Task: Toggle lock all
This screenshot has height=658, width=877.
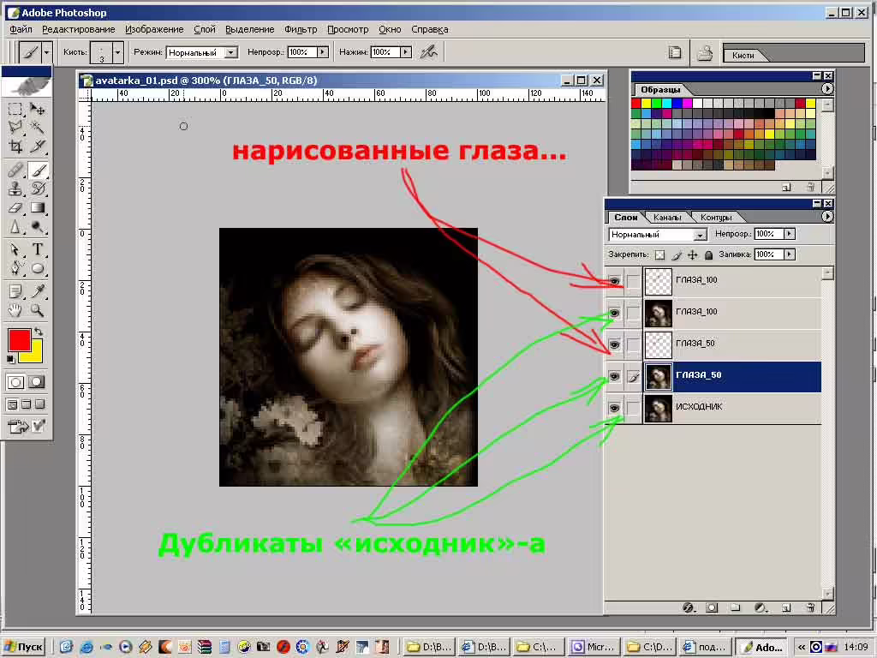Action: tap(708, 255)
